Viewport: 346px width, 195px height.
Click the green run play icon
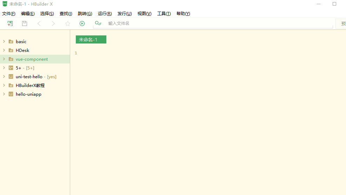click(x=82, y=23)
